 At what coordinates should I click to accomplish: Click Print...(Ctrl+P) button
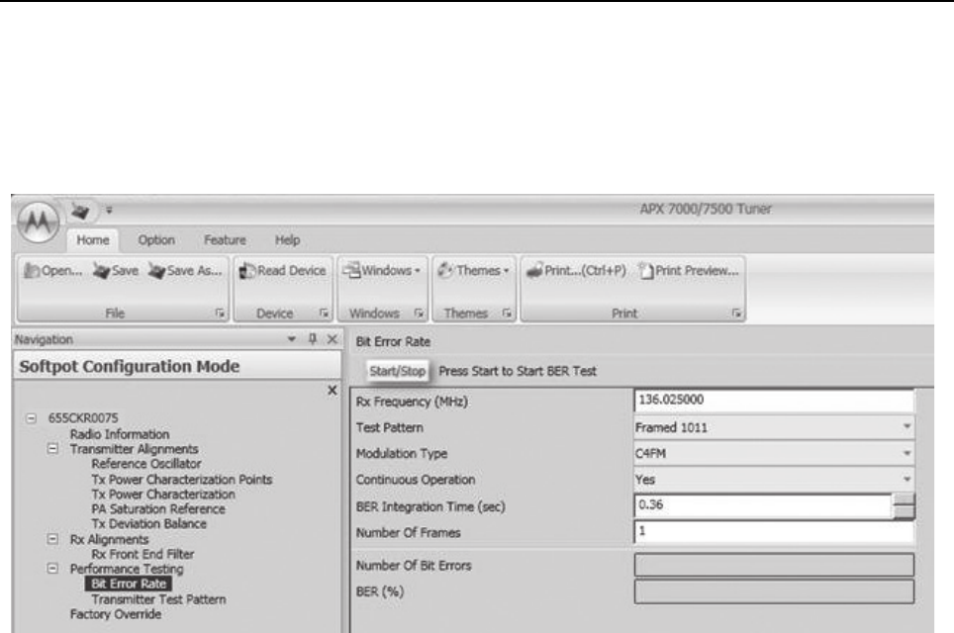576,271
